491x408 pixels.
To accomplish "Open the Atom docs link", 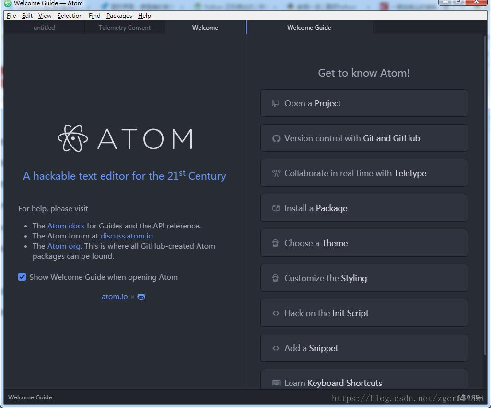I will point(66,226).
